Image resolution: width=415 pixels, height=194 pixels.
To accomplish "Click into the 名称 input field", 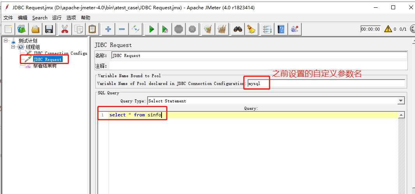I will (x=259, y=55).
